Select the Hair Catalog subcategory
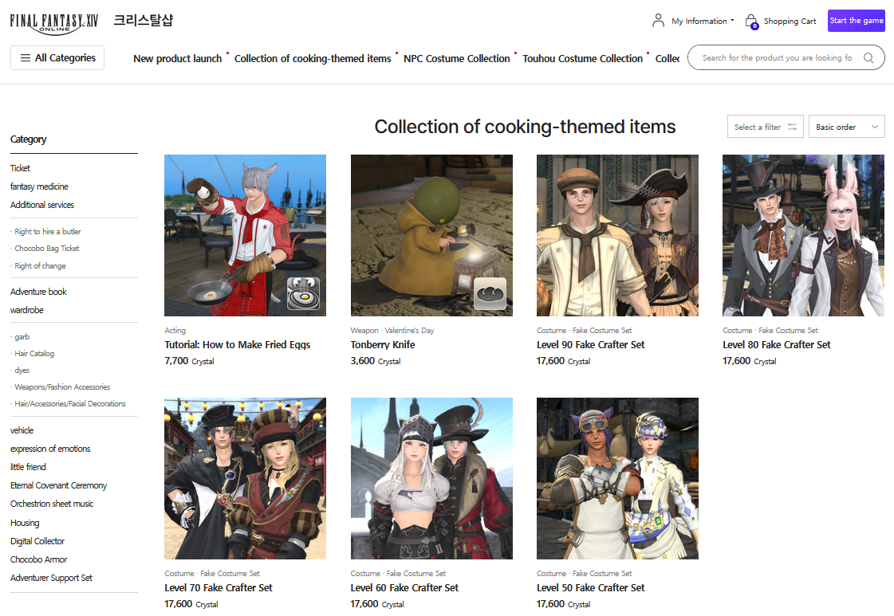 pos(34,353)
